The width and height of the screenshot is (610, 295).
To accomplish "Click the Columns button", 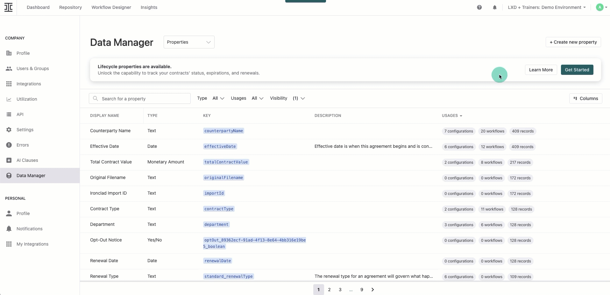I will click(585, 98).
